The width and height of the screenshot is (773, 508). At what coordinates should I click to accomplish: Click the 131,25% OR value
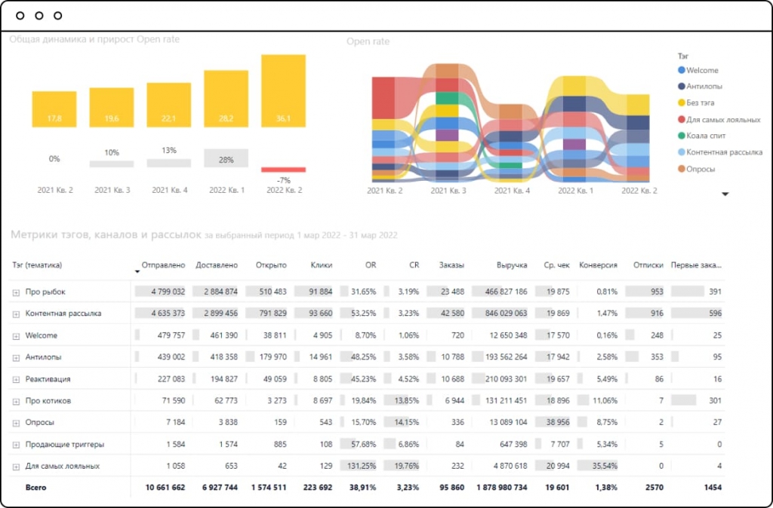point(362,466)
